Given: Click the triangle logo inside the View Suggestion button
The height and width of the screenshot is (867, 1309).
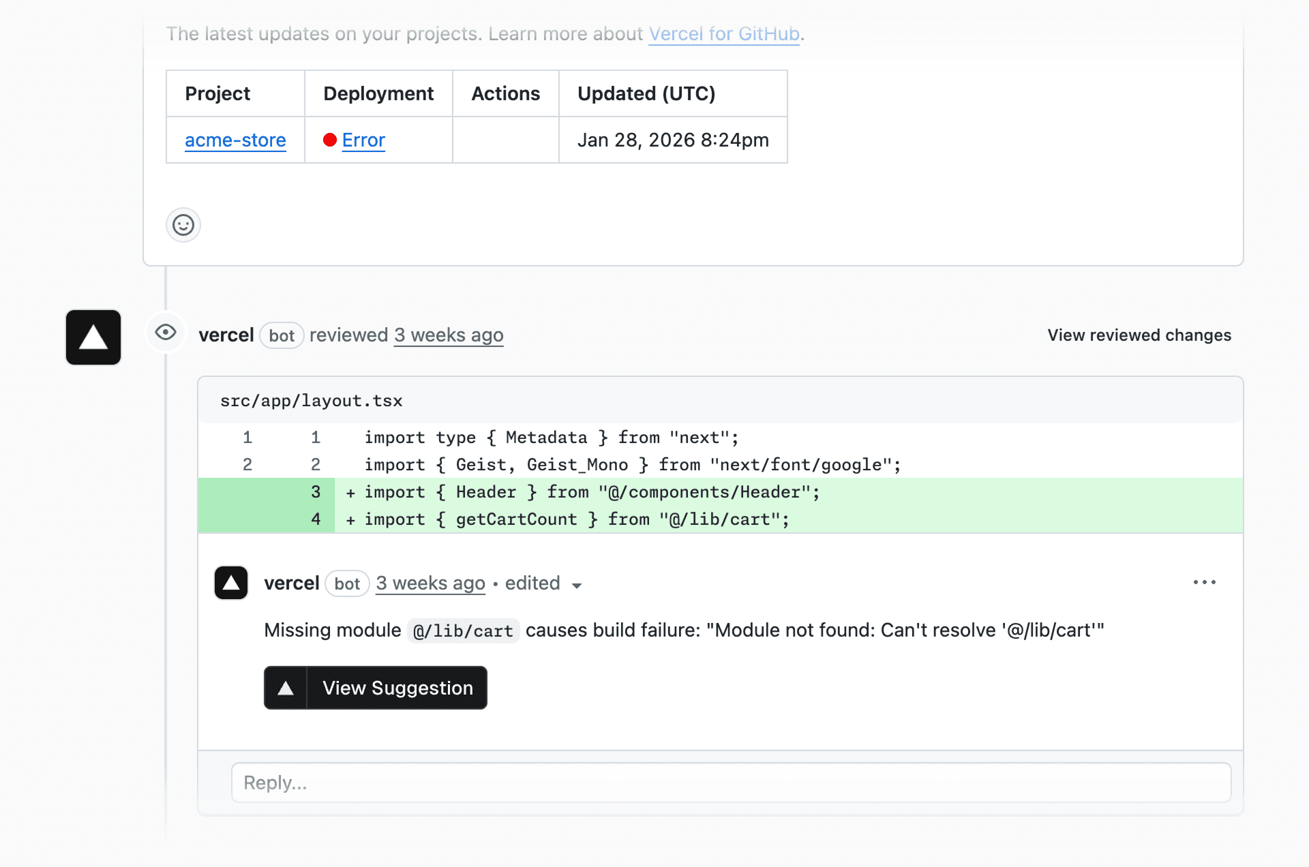Looking at the screenshot, I should (286, 688).
